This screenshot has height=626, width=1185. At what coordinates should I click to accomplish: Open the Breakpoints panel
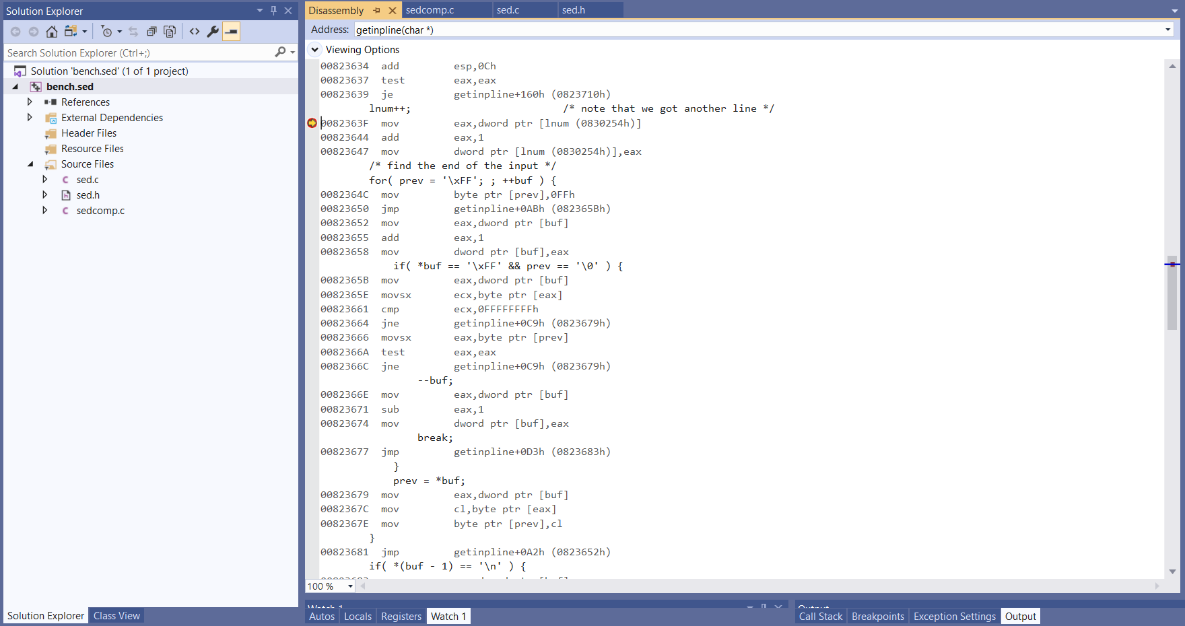pyautogui.click(x=877, y=616)
